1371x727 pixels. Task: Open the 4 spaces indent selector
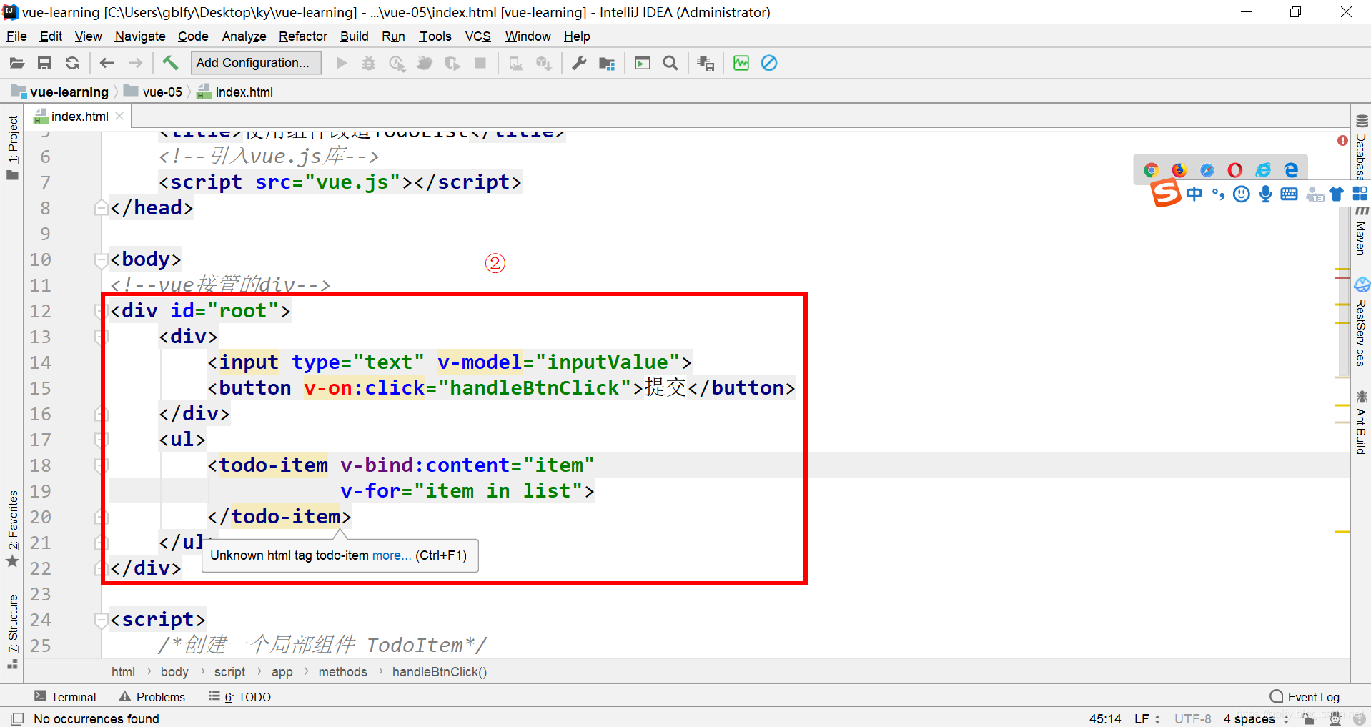(x=1256, y=718)
